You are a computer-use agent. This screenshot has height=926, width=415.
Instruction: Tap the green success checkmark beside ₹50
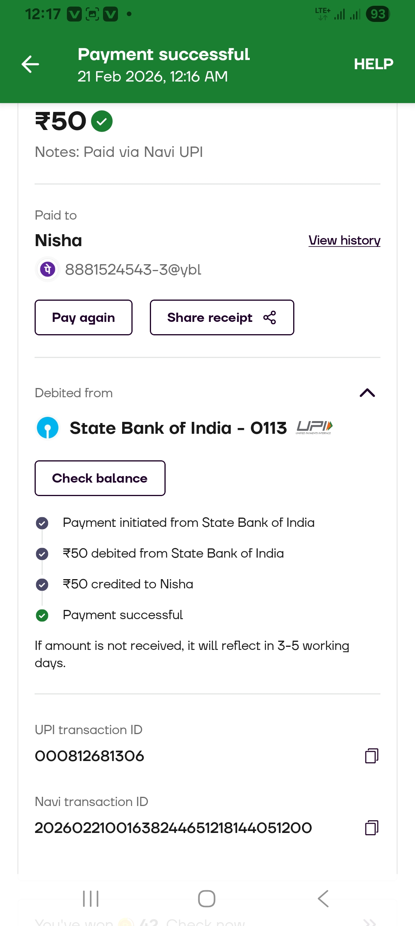[102, 121]
